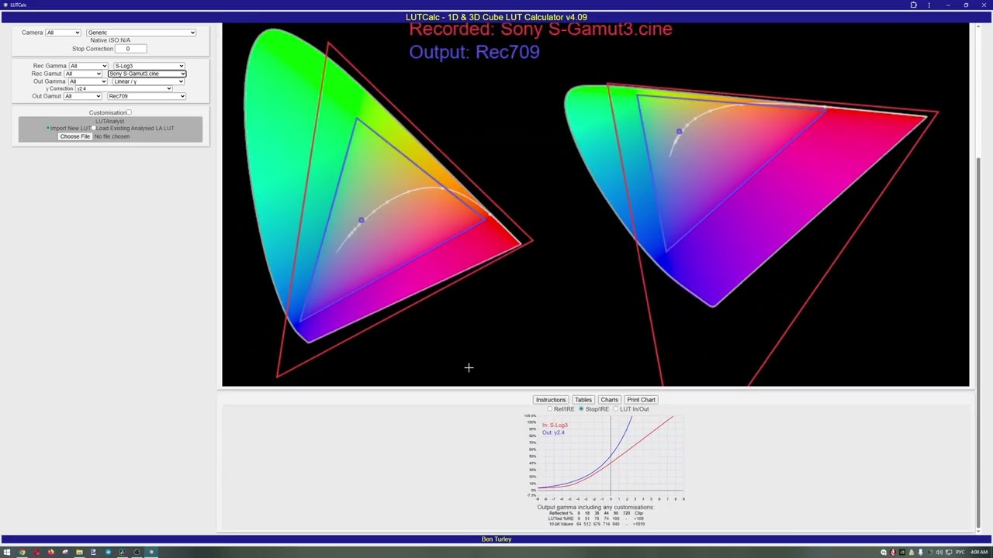Click the Print Chart button
Screen dimensions: 993x558
pyautogui.click(x=641, y=400)
